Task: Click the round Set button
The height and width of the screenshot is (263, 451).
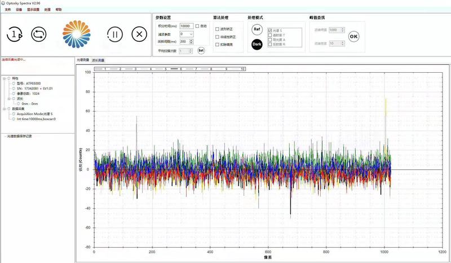Action: tap(201, 50)
